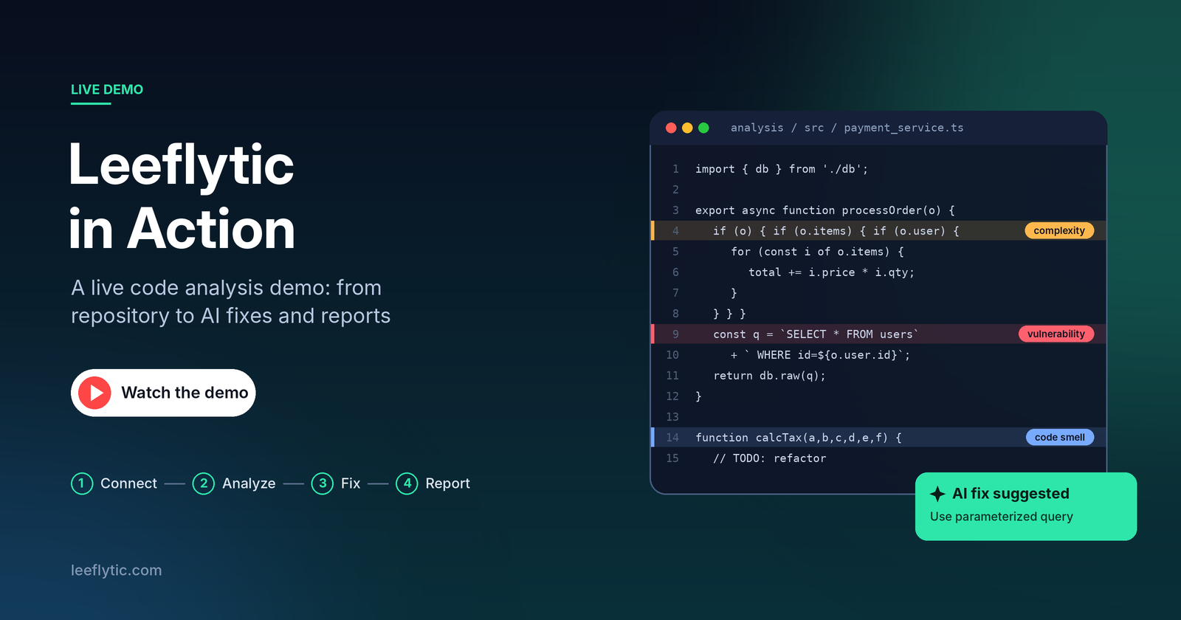Click the step 4 circle next to Report
This screenshot has width=1181, height=620.
point(407,483)
